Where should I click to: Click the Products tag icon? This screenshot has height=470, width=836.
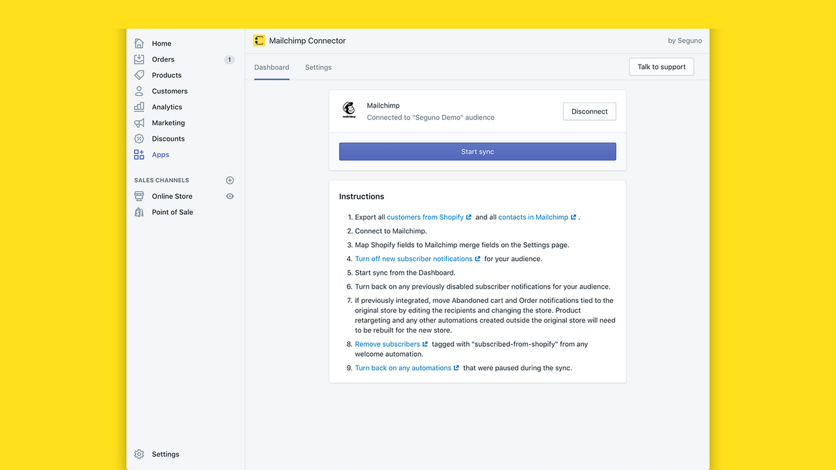pyautogui.click(x=139, y=75)
